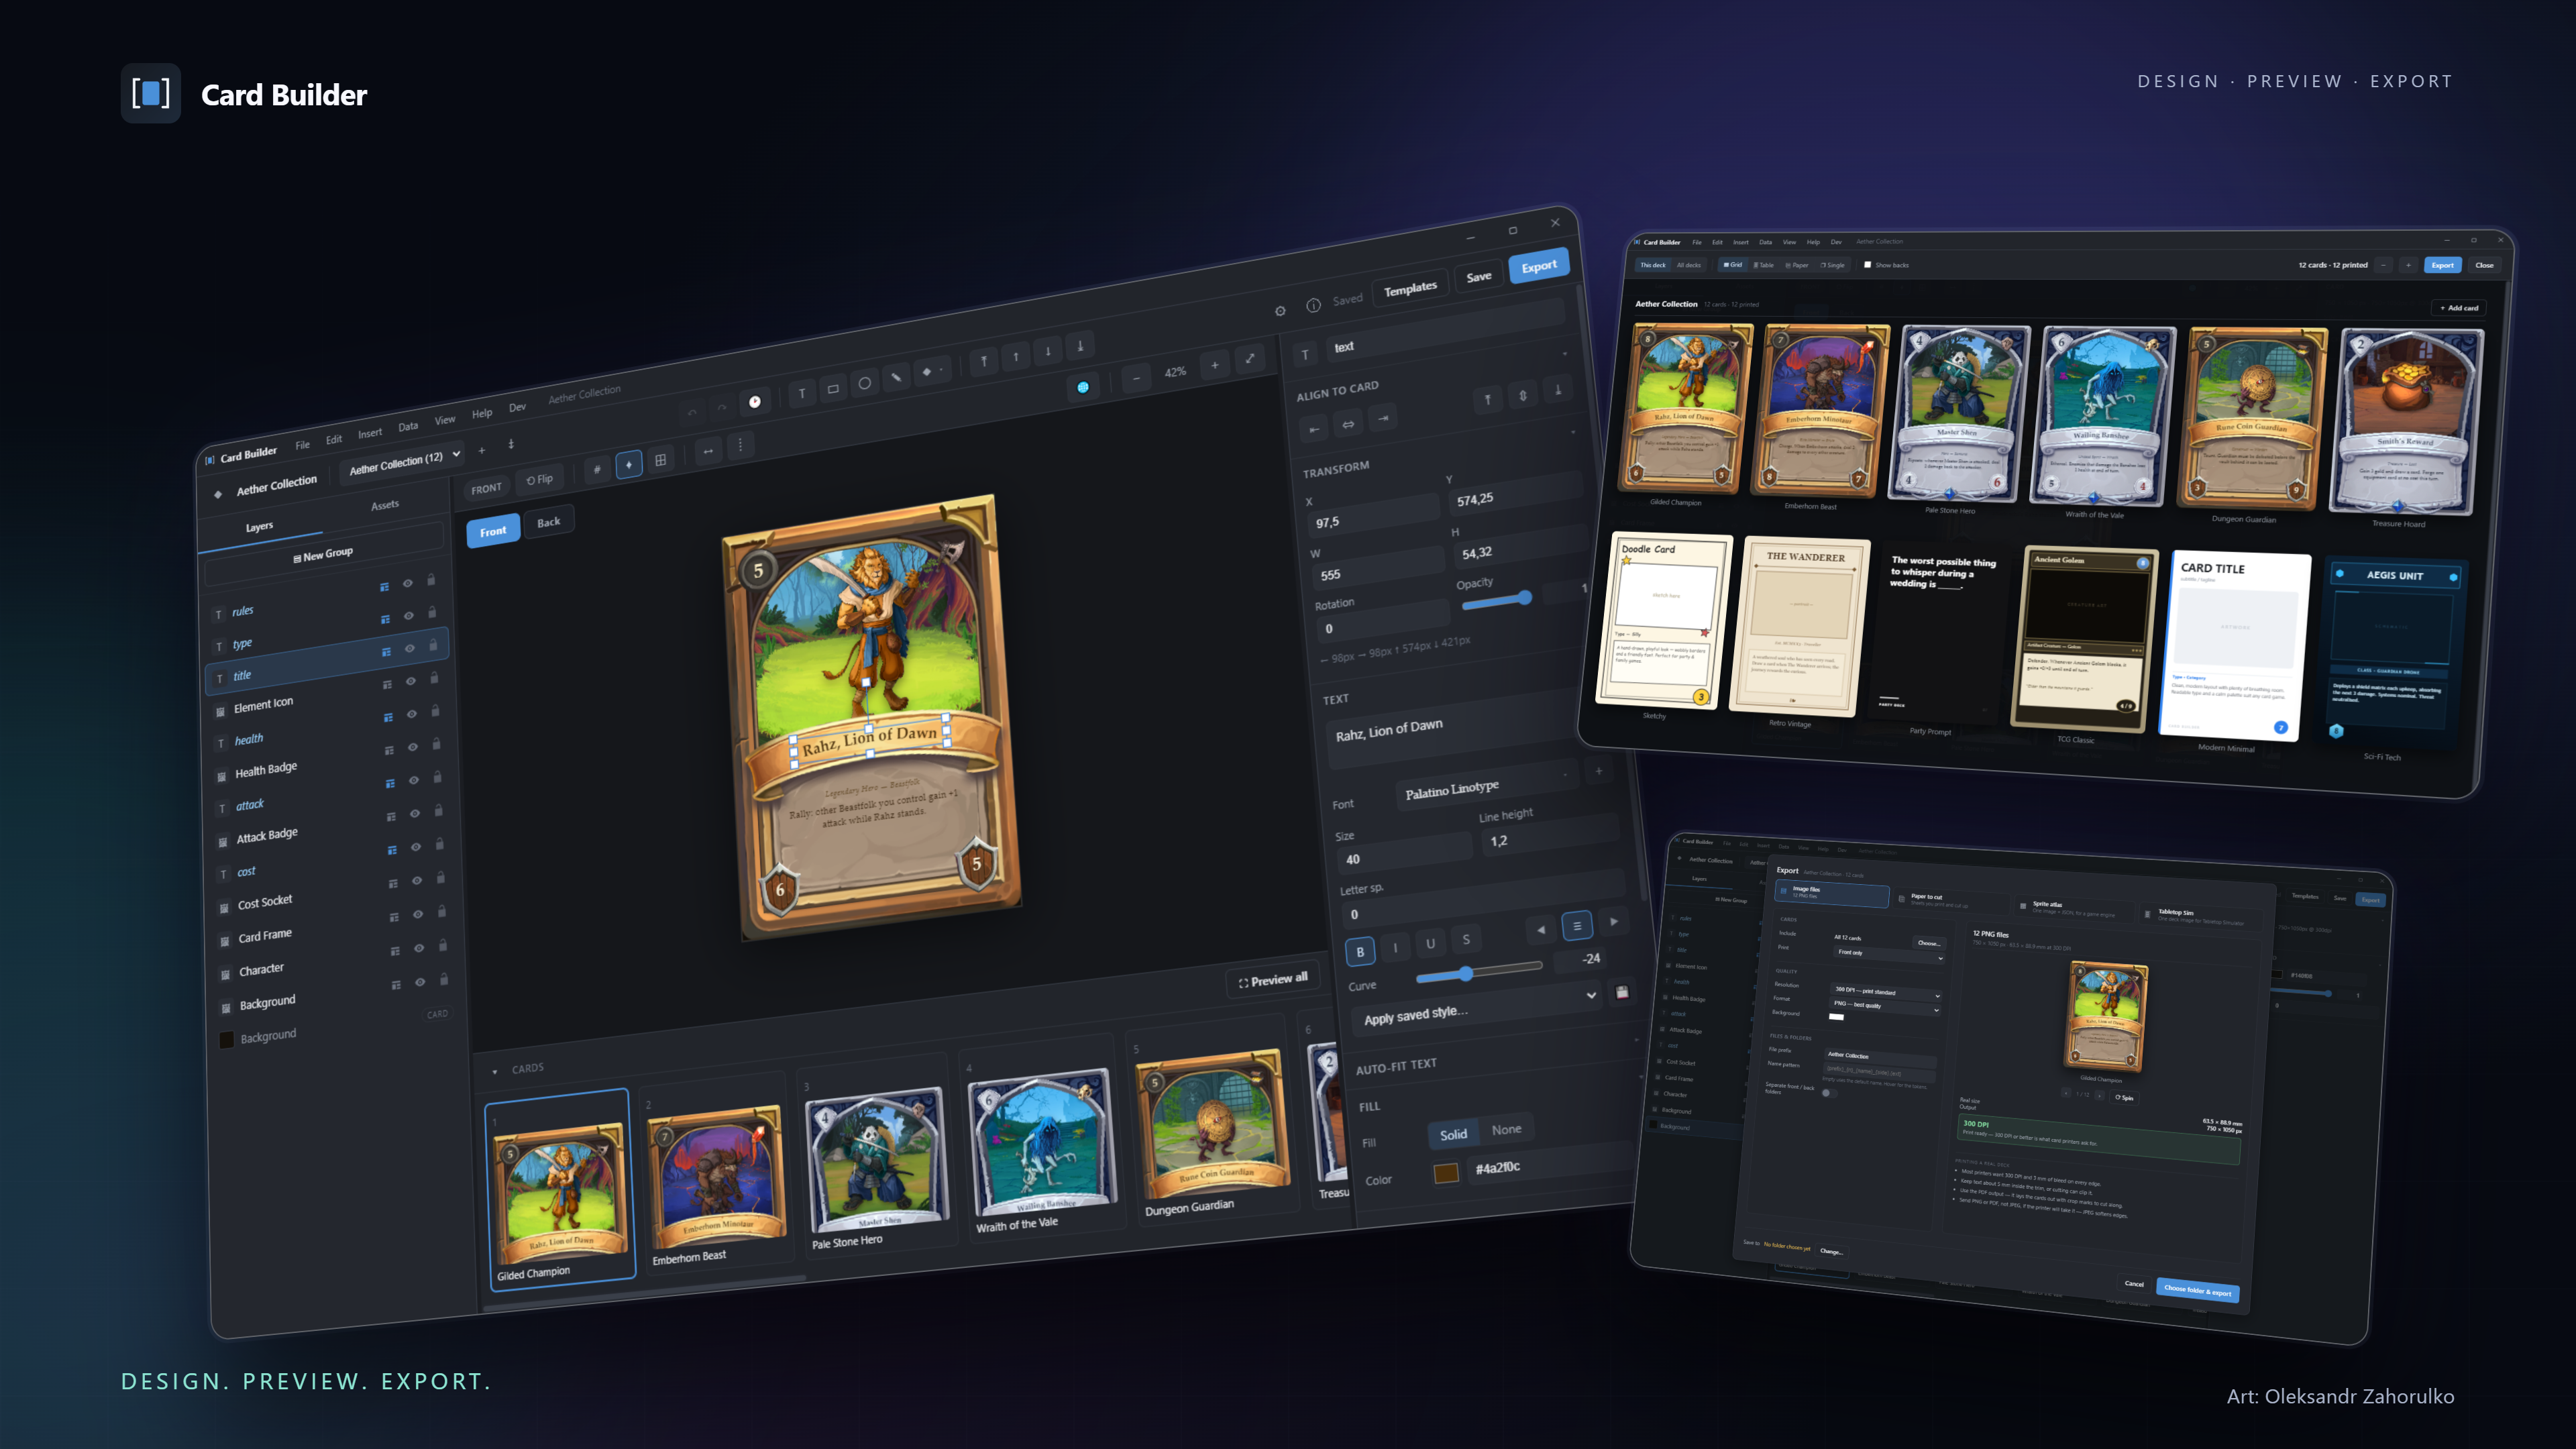Screen dimensions: 2576x1449
Task: Click the fit-to-screen zoom icon
Action: click(x=1250, y=358)
